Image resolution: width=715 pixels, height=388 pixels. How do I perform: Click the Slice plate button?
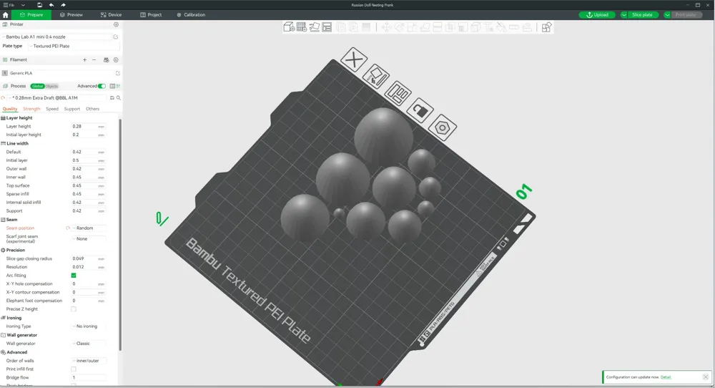(x=642, y=14)
